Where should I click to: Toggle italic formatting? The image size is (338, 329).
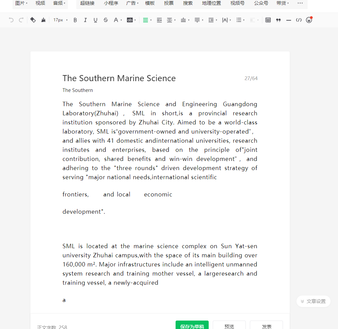[x=85, y=20]
